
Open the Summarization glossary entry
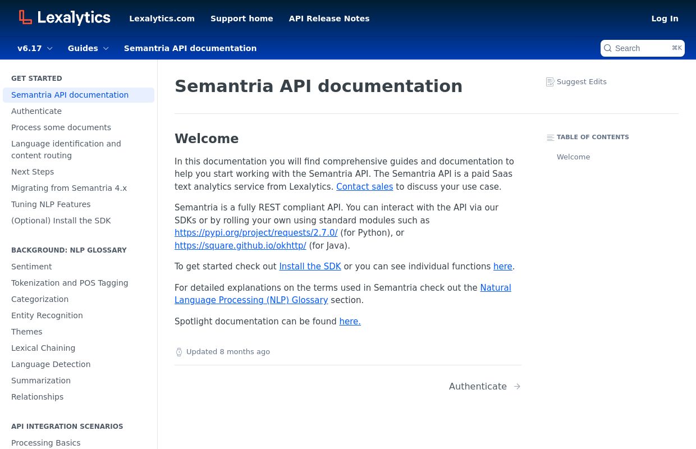(x=79, y=381)
